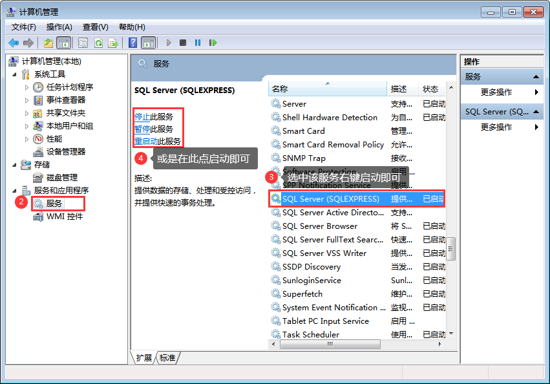Select the Task Scheduler clock icon (任务计划程序)
The height and width of the screenshot is (384, 550).
38,87
